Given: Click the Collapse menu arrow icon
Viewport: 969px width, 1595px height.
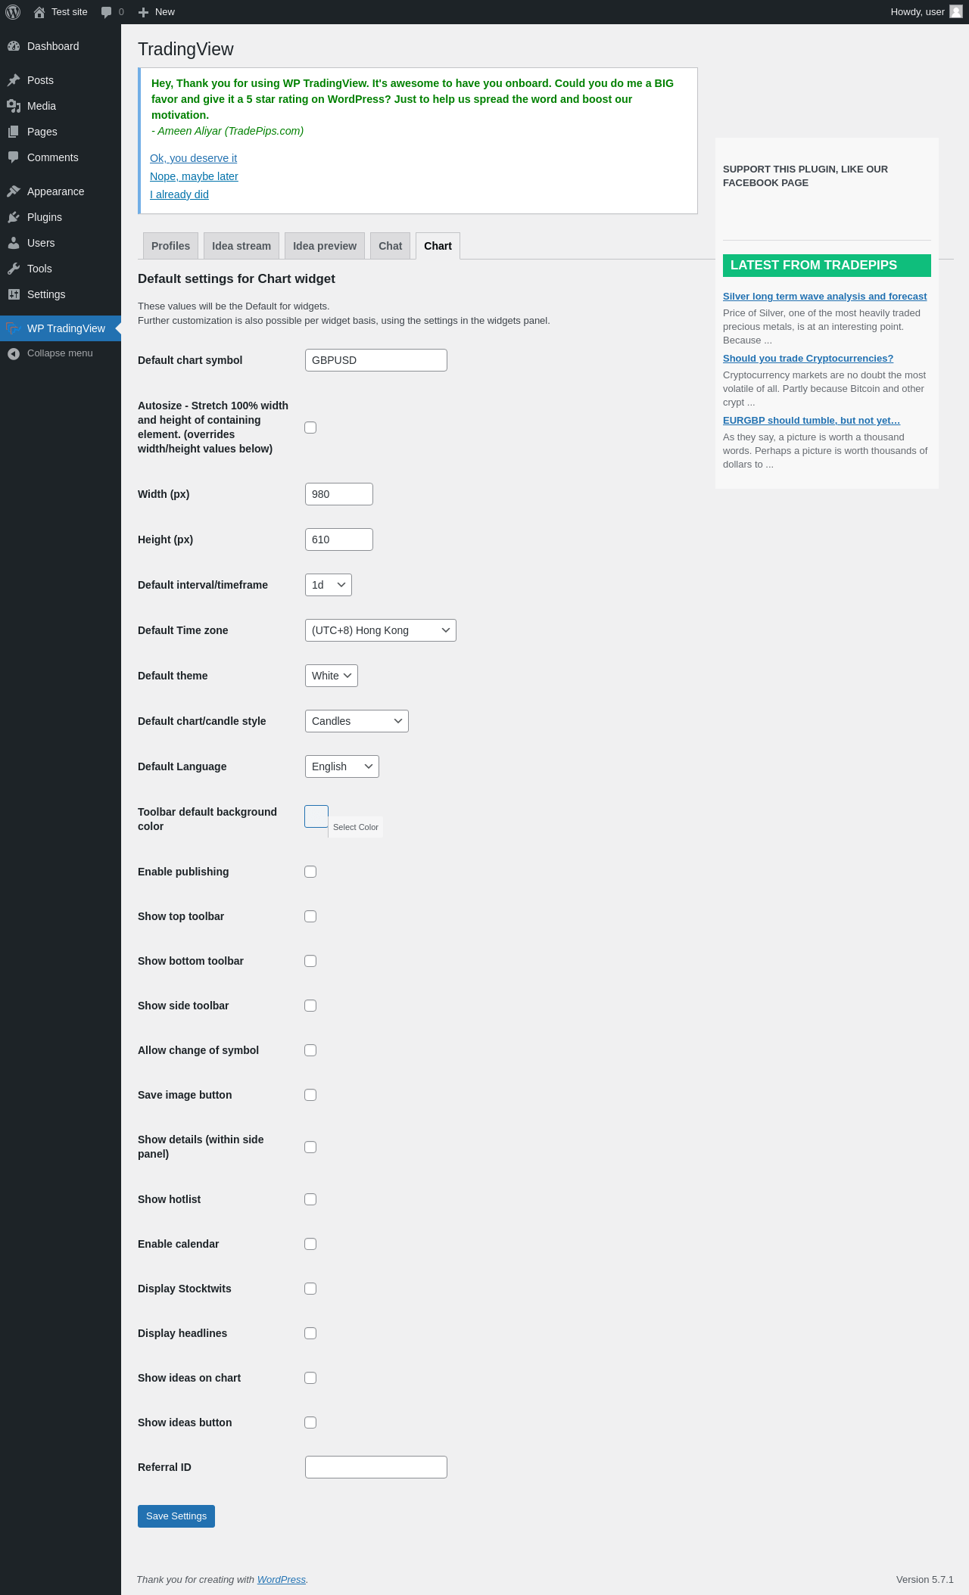Looking at the screenshot, I should pyautogui.click(x=14, y=353).
